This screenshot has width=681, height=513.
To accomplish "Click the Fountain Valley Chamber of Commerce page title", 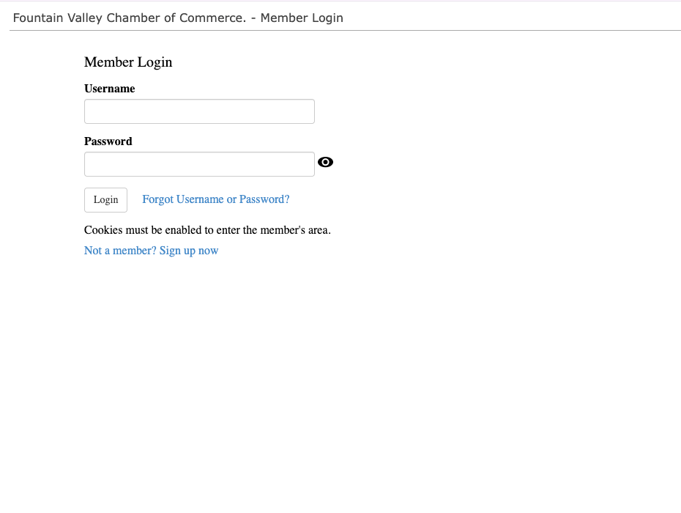I will click(x=178, y=18).
